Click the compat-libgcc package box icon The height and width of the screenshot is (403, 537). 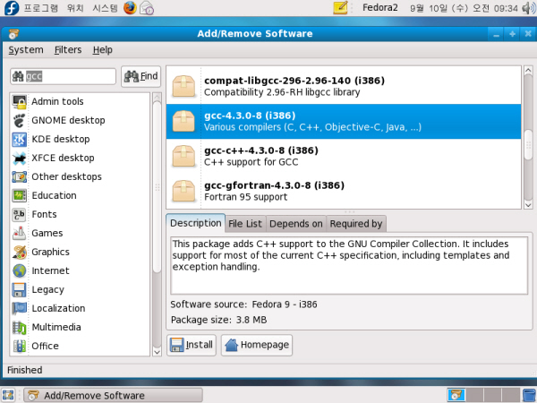(x=183, y=86)
